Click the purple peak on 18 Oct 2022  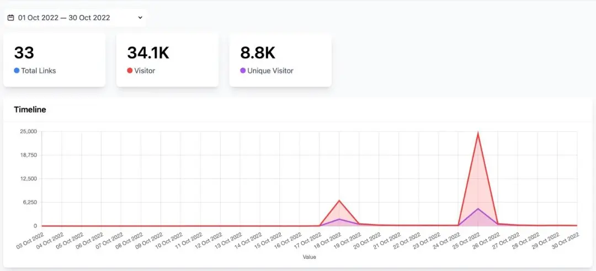(x=339, y=219)
